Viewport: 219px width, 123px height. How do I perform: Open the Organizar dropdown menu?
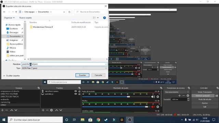(x=9, y=18)
